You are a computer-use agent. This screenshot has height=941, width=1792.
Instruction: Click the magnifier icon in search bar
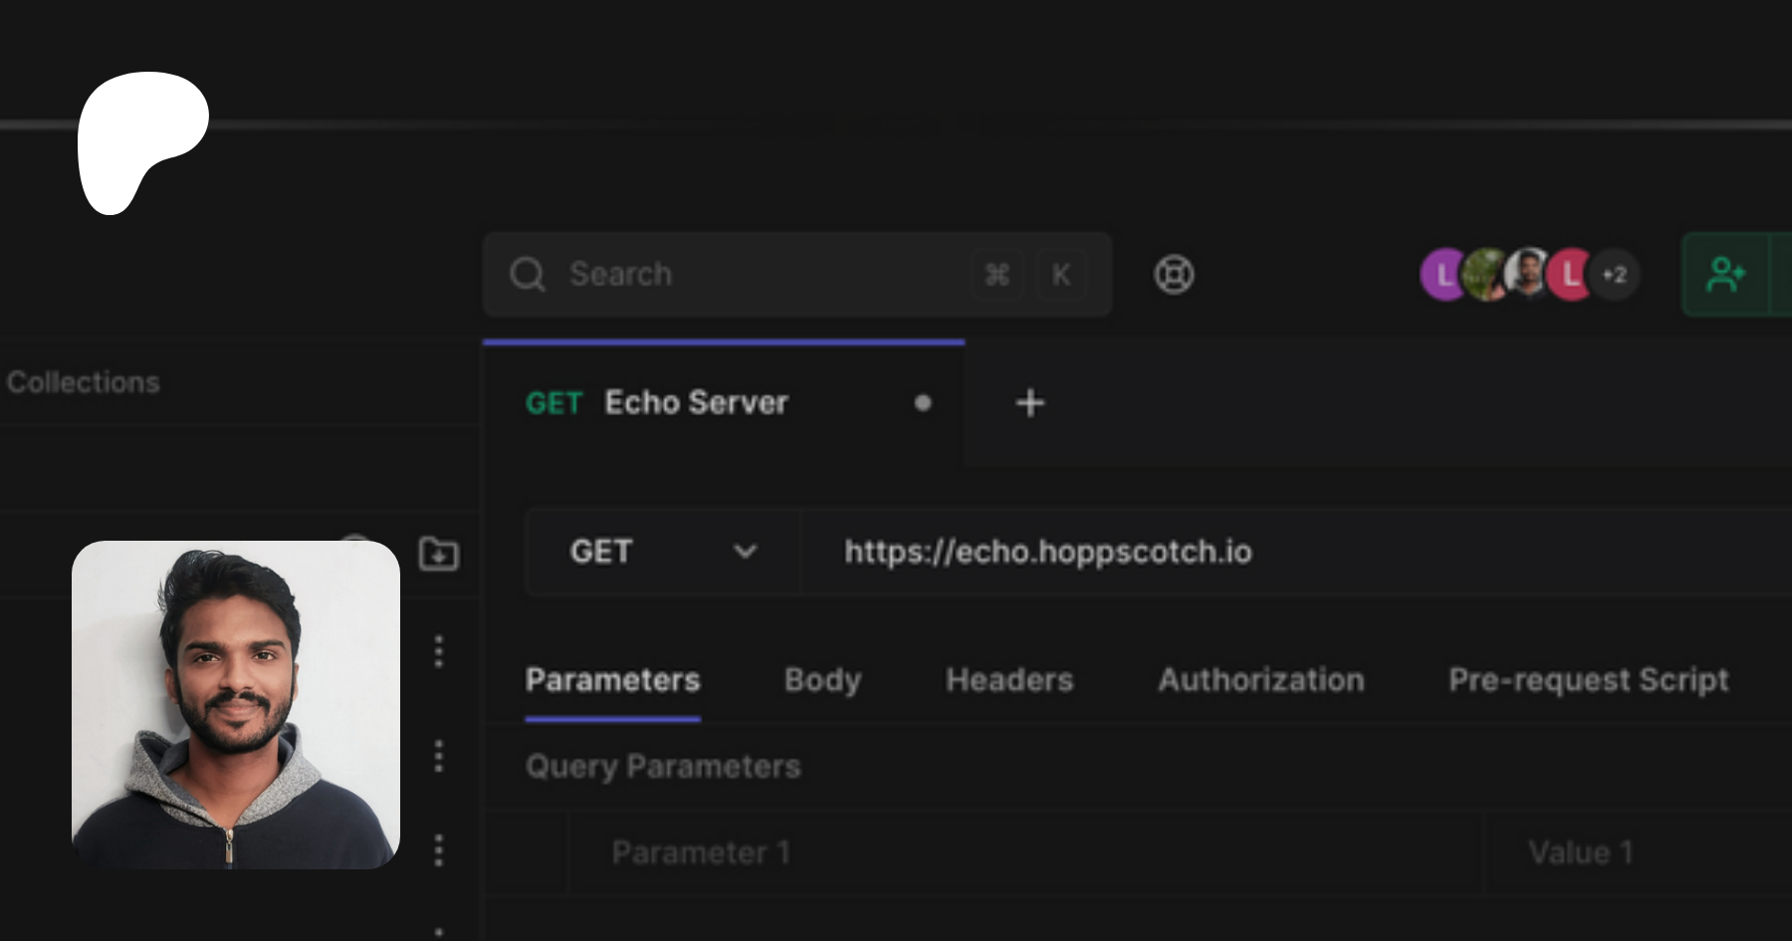(x=527, y=274)
